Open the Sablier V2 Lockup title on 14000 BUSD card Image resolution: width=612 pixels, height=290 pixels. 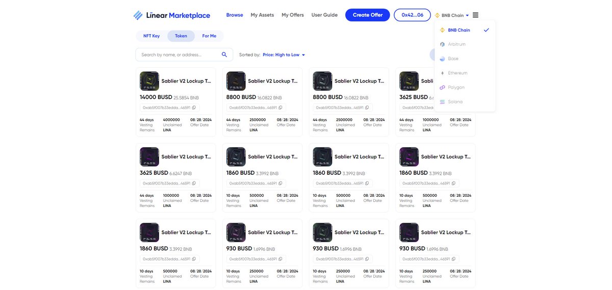click(186, 81)
